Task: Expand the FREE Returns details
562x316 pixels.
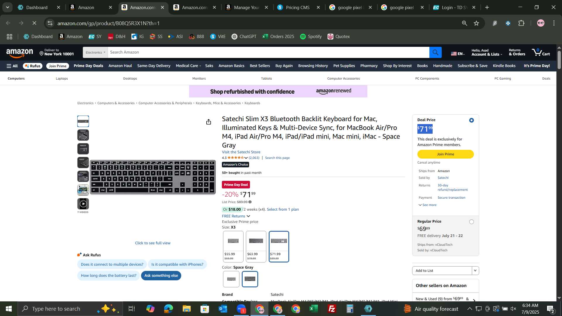Action: [x=236, y=216]
